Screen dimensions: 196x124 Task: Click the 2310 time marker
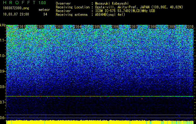190,27
